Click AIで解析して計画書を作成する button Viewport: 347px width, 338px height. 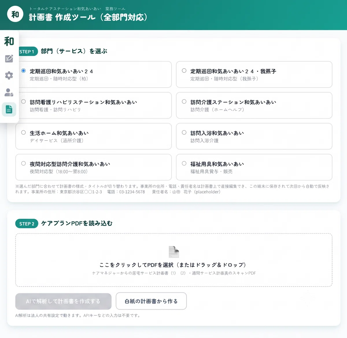(63, 301)
